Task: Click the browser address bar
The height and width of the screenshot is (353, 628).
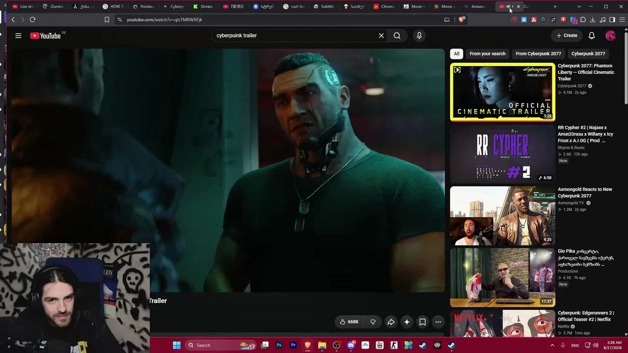Action: [x=280, y=20]
